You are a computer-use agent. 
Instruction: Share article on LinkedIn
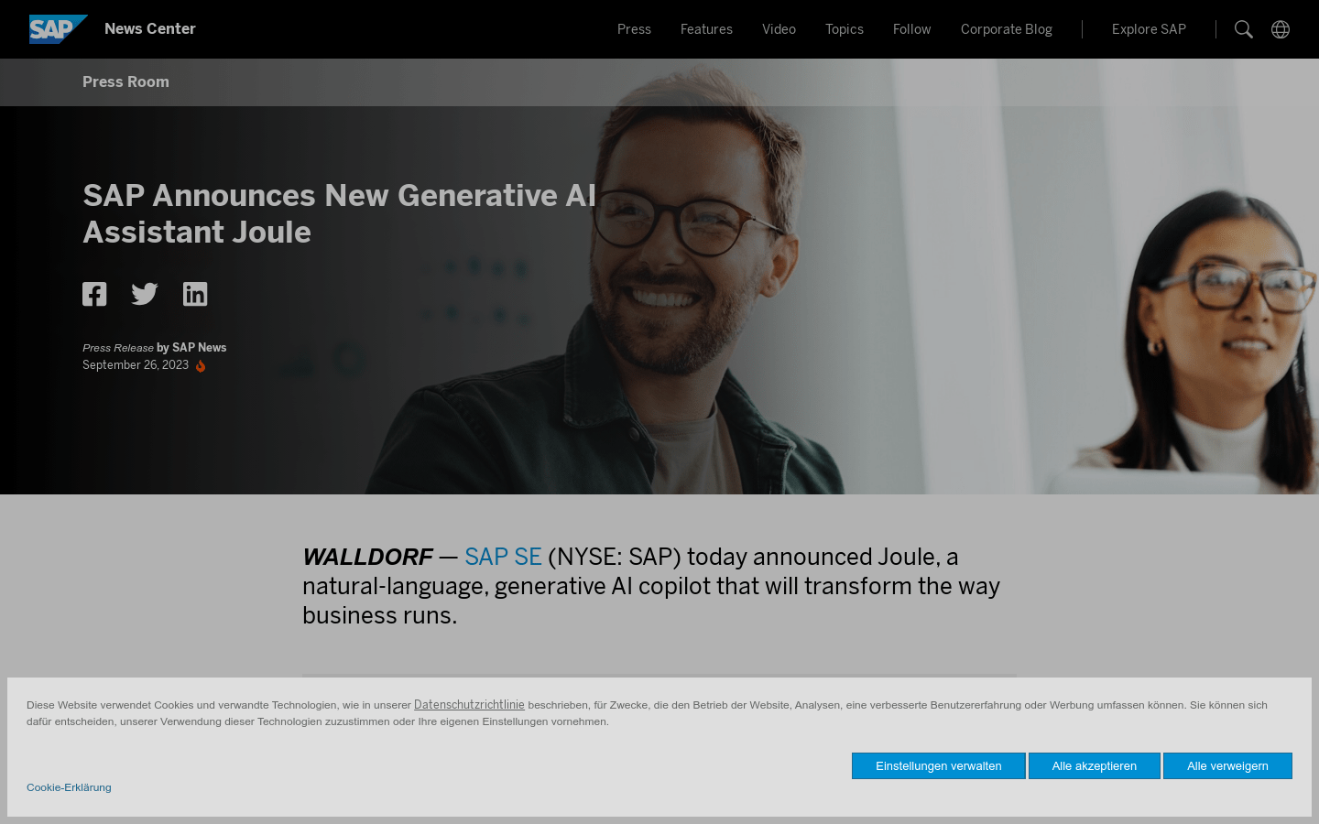pos(195,294)
